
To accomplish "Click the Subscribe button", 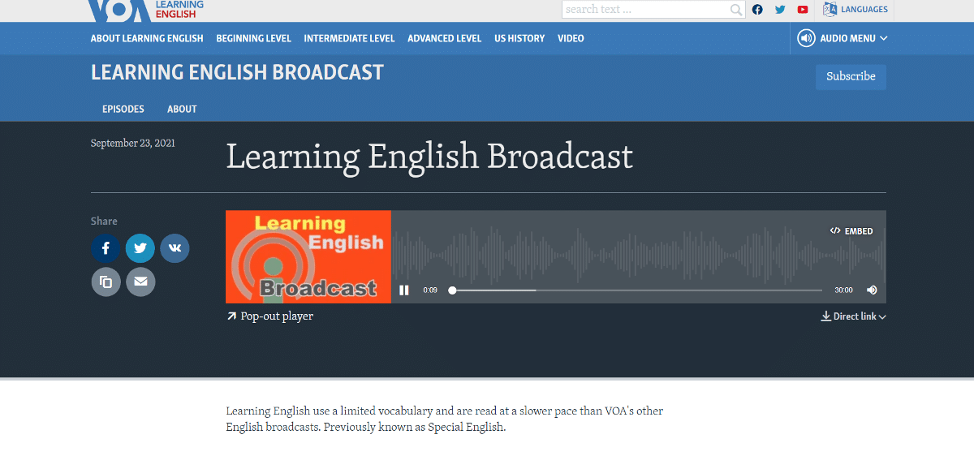I will tap(851, 76).
